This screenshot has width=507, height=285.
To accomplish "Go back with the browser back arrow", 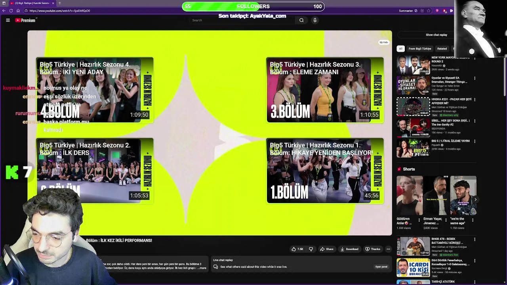I will click(4, 11).
